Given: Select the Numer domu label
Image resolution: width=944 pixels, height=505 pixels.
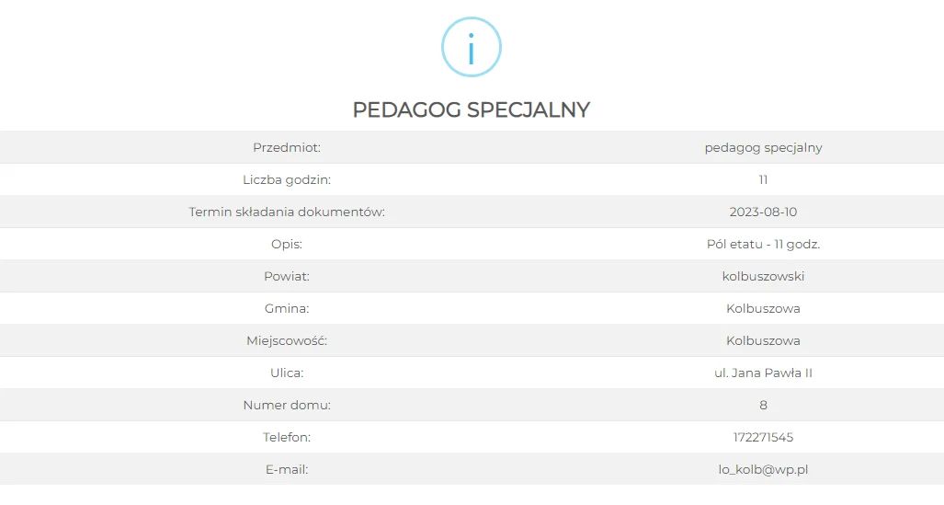Looking at the screenshot, I should pyautogui.click(x=287, y=405).
